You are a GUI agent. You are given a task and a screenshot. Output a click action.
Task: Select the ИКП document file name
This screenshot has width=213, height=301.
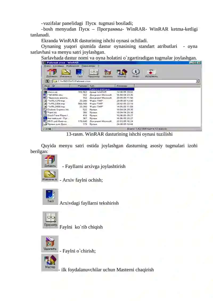pyautogui.click(x=58, y=121)
